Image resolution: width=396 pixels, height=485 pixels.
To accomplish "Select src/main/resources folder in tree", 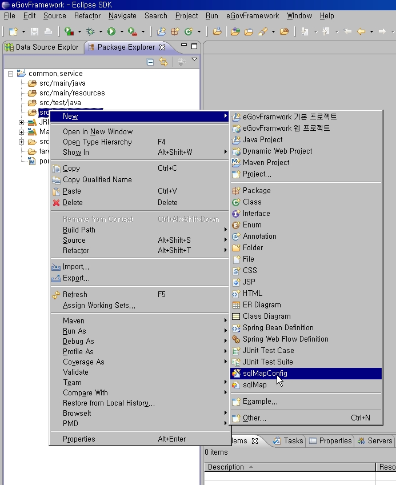I will coord(71,93).
